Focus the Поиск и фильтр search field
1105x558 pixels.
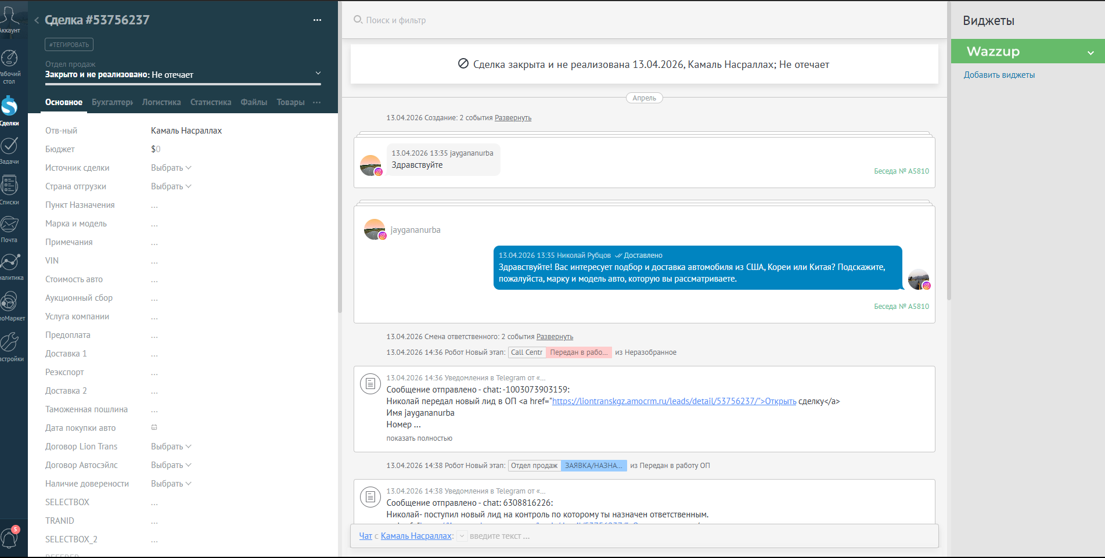[396, 20]
